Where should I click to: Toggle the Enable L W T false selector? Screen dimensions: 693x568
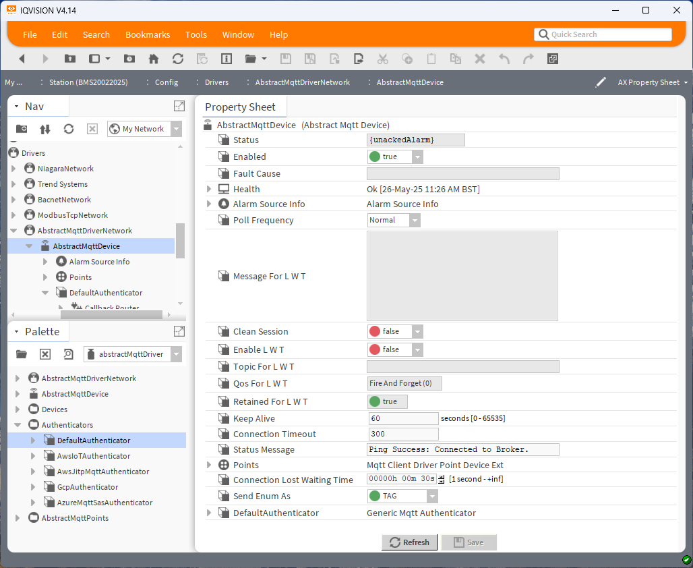395,349
